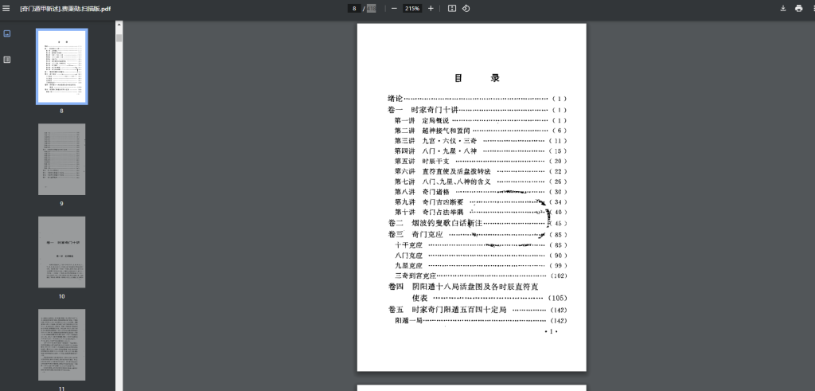Click the 卷二 烟波钓叟歌白话新注 entry
Image resolution: width=815 pixels, height=391 pixels.
477,223
